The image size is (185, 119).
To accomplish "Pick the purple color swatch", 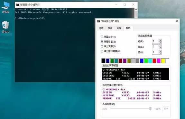I will coord(125,61).
